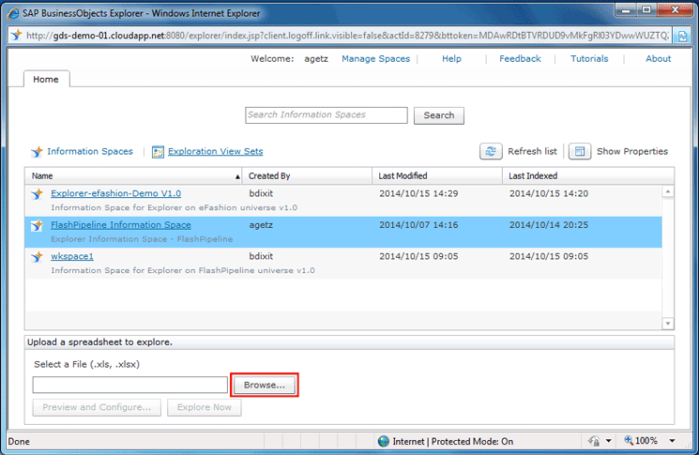
Task: Click the list scrollbar down arrow
Action: [668, 324]
